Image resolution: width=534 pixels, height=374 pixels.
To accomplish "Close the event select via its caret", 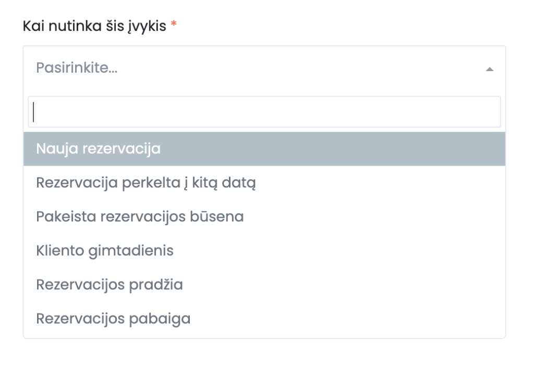I will click(489, 69).
